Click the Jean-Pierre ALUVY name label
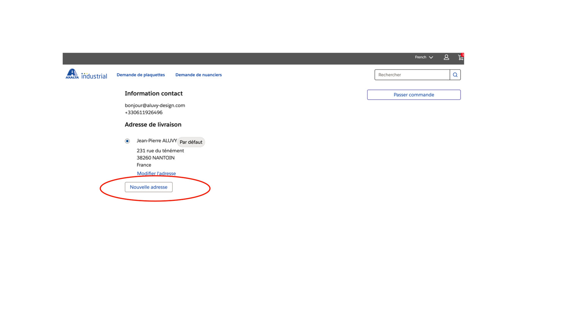The image size is (570, 320). [x=157, y=141]
